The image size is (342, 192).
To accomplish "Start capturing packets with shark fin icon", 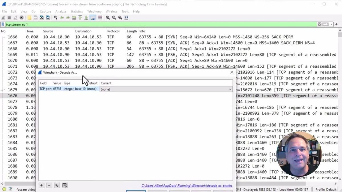I will tap(3, 18).
